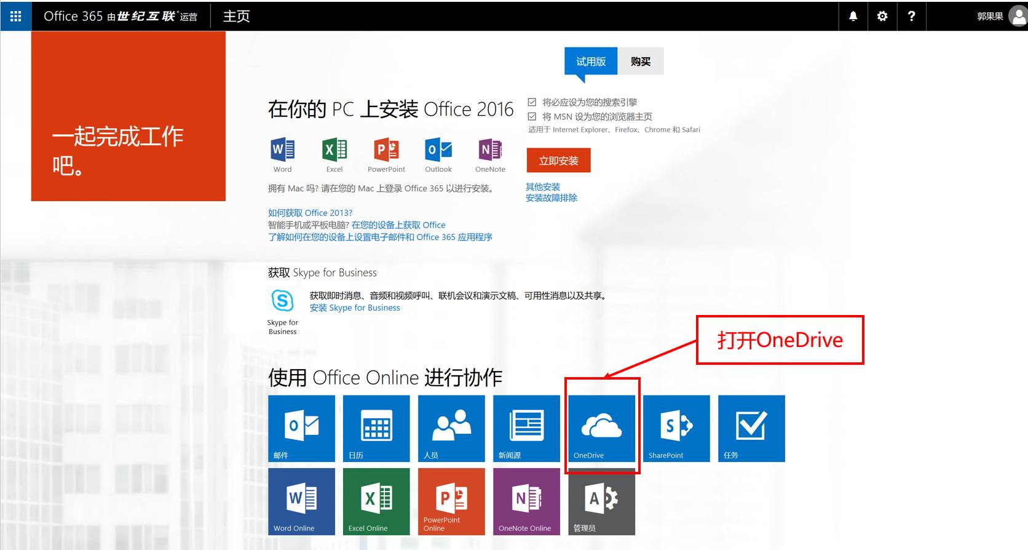Open 了解如何在您的设备上设置电子邮件 link

pos(380,237)
